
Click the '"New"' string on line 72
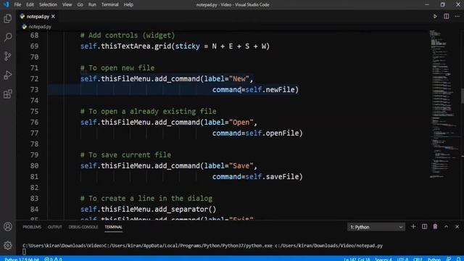[x=239, y=79]
